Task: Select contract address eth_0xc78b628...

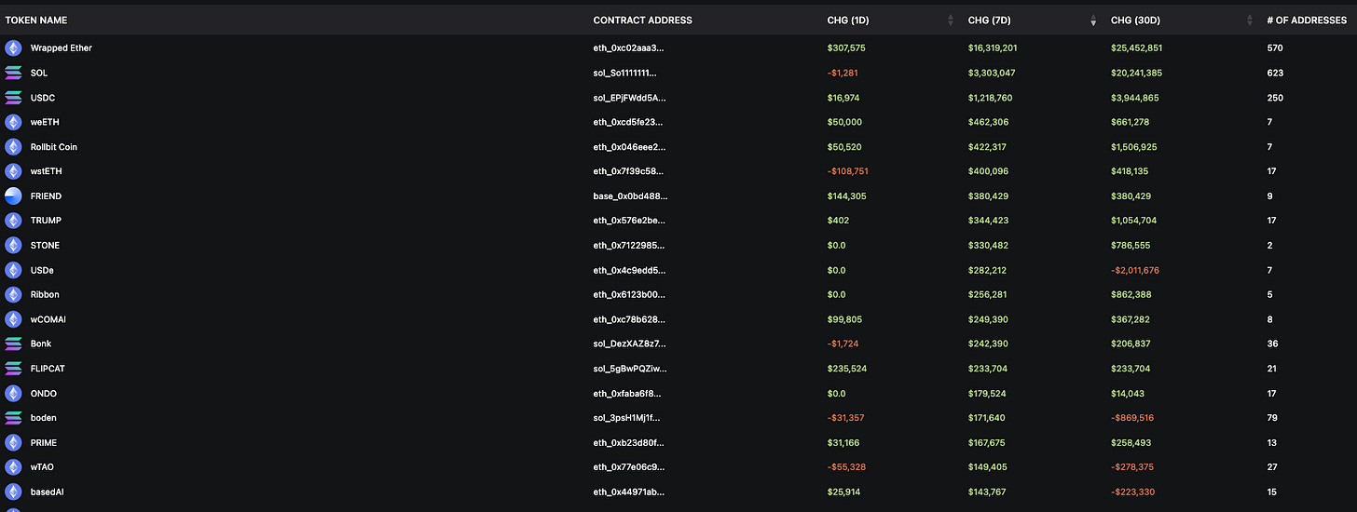Action: coord(629,319)
